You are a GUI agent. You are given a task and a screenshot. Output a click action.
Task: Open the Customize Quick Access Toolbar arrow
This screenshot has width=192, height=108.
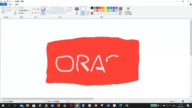[x=12, y=1]
